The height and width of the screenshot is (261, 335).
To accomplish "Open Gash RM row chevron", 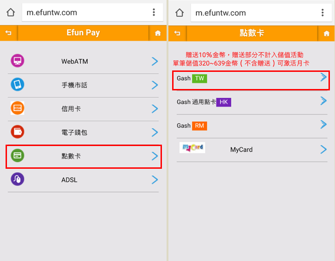I will coord(323,124).
